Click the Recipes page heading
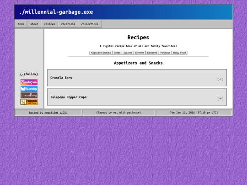The height and width of the screenshot is (185, 247). [x=138, y=37]
